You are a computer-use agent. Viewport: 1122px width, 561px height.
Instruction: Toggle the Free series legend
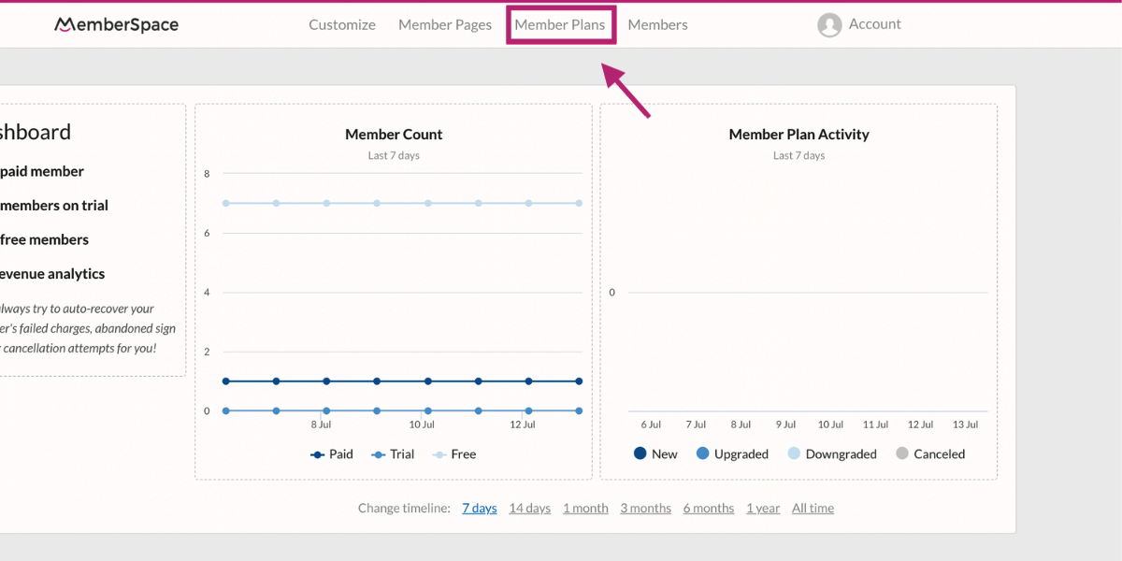[x=453, y=454]
